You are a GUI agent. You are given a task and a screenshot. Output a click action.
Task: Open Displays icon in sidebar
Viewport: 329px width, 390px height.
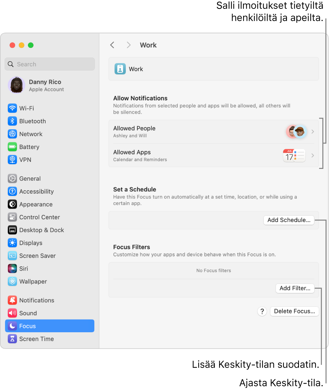click(x=12, y=243)
